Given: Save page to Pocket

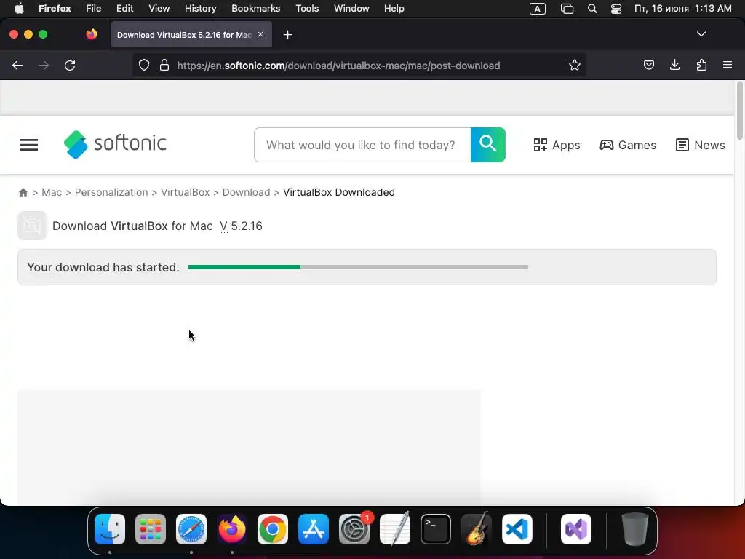Looking at the screenshot, I should pyautogui.click(x=648, y=65).
